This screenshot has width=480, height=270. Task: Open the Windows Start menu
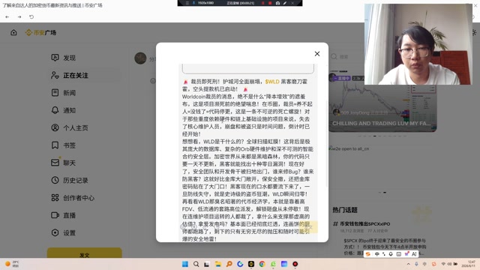coord(185,264)
